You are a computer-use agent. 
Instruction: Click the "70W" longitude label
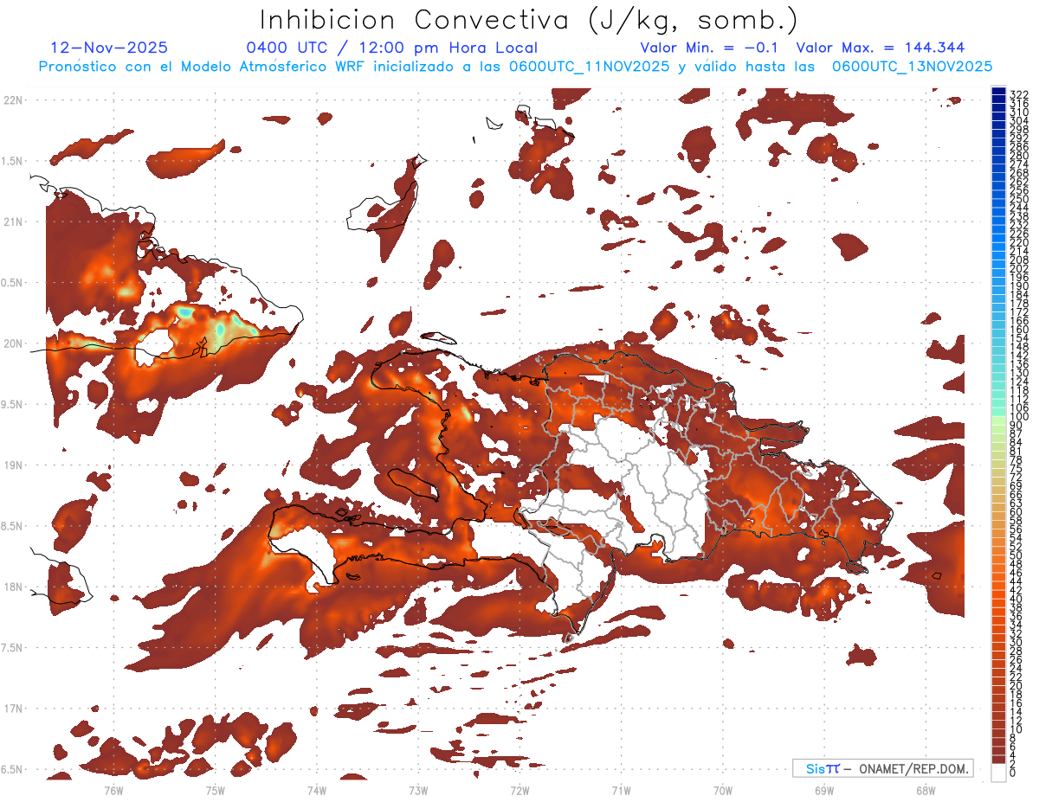tap(723, 790)
